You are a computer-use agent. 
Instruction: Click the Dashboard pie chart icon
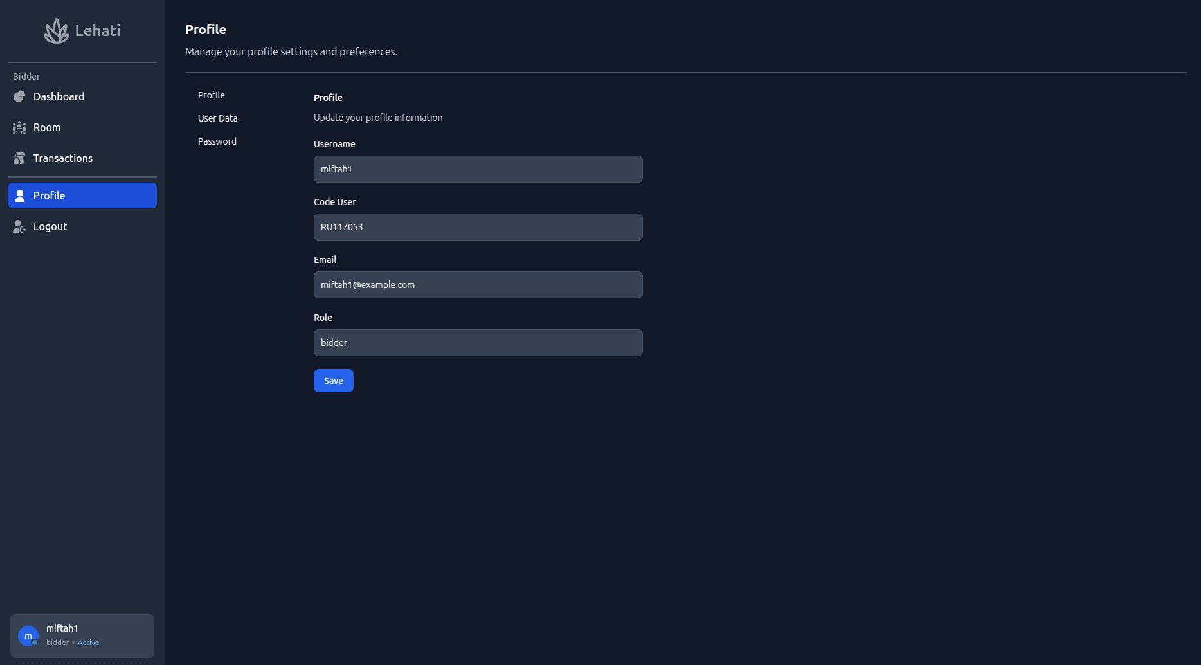point(19,96)
